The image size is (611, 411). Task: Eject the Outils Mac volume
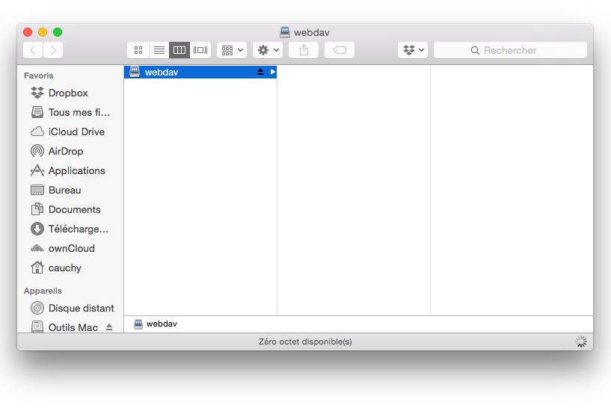tap(109, 327)
